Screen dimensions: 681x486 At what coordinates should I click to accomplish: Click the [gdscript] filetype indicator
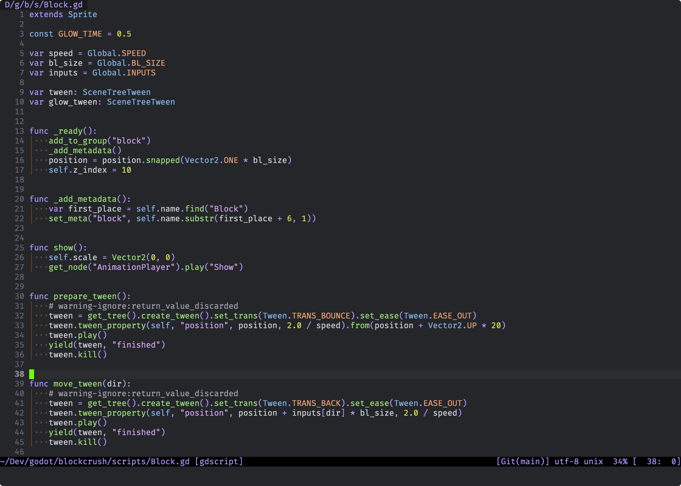[219, 461]
